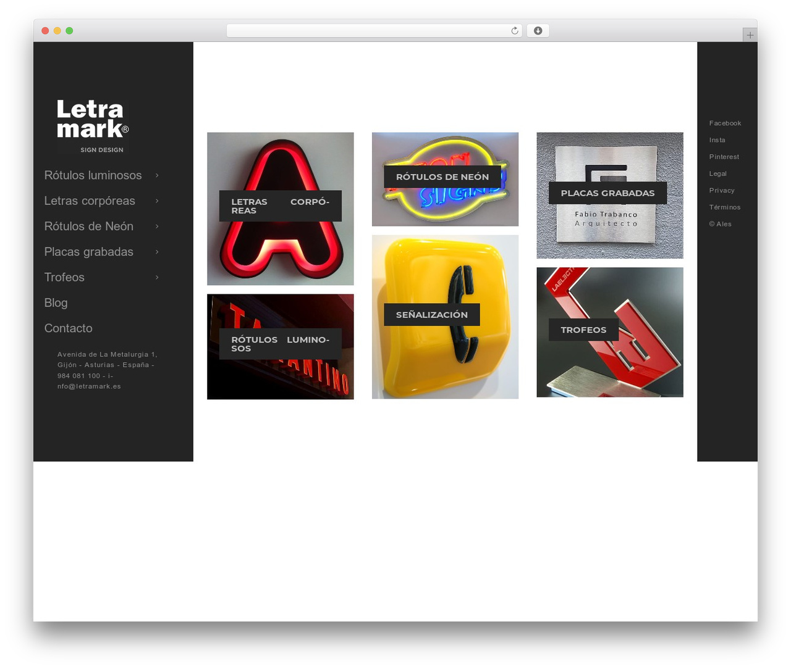The width and height of the screenshot is (791, 669).
Task: Expand the Trofeos submenu arrow
Action: [157, 277]
